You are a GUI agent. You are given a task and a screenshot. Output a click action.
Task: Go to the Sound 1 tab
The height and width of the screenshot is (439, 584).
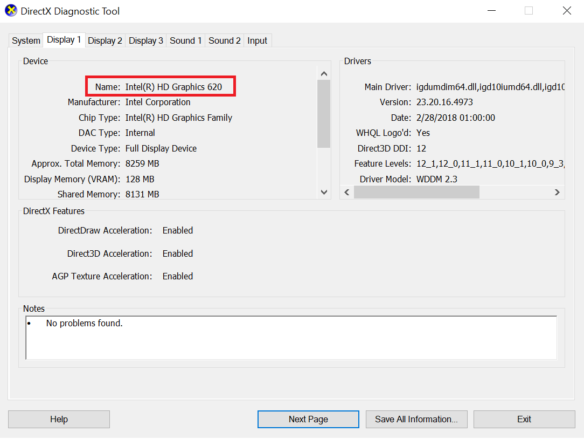(x=185, y=40)
